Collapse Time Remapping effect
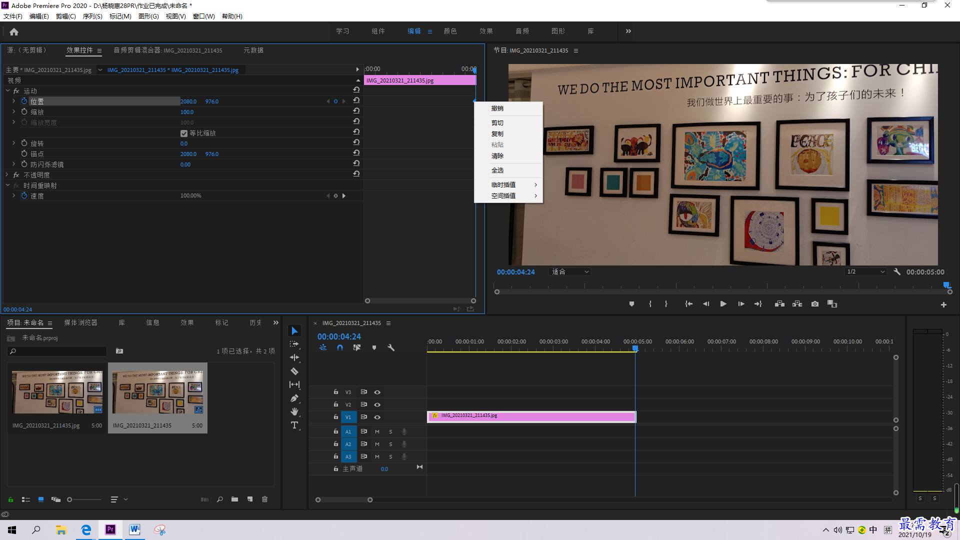 point(7,185)
